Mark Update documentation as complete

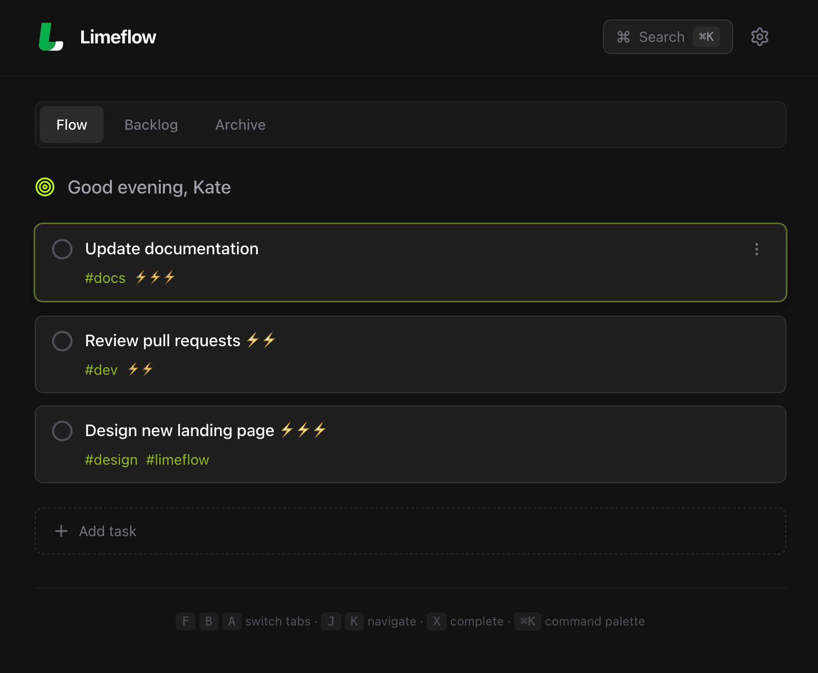(x=62, y=249)
